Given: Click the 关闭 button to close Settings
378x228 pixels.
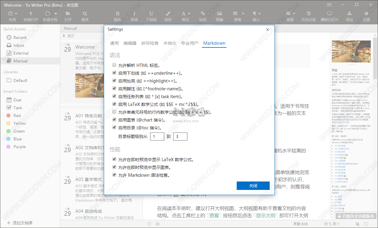Looking at the screenshot, I should 253,185.
